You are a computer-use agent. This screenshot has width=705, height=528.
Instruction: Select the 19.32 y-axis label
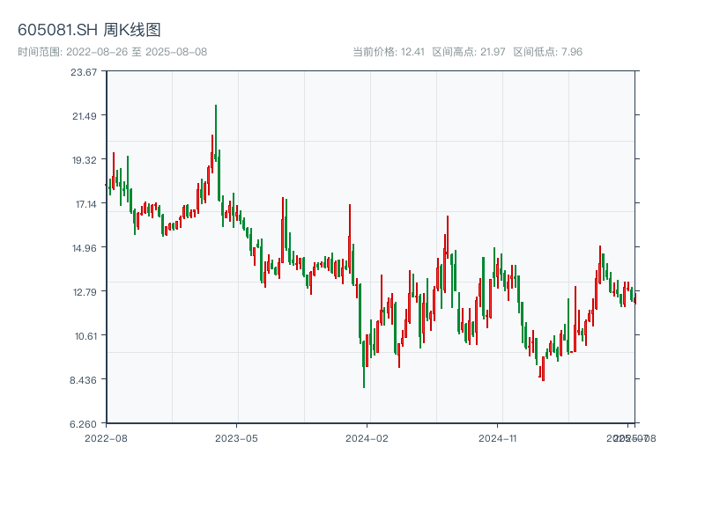(x=84, y=160)
